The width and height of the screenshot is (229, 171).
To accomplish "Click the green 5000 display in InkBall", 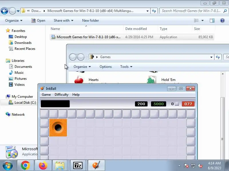I will [159, 104].
